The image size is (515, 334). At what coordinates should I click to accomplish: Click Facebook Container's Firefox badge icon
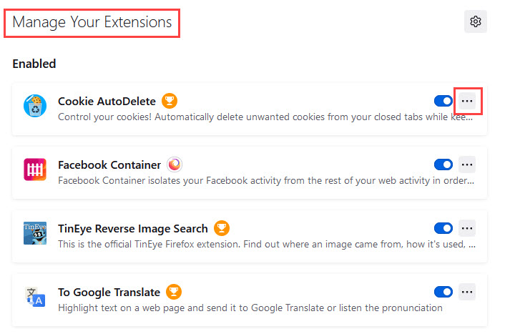[175, 165]
